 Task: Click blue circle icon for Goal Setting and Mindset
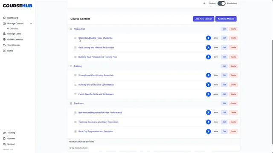point(208,48)
